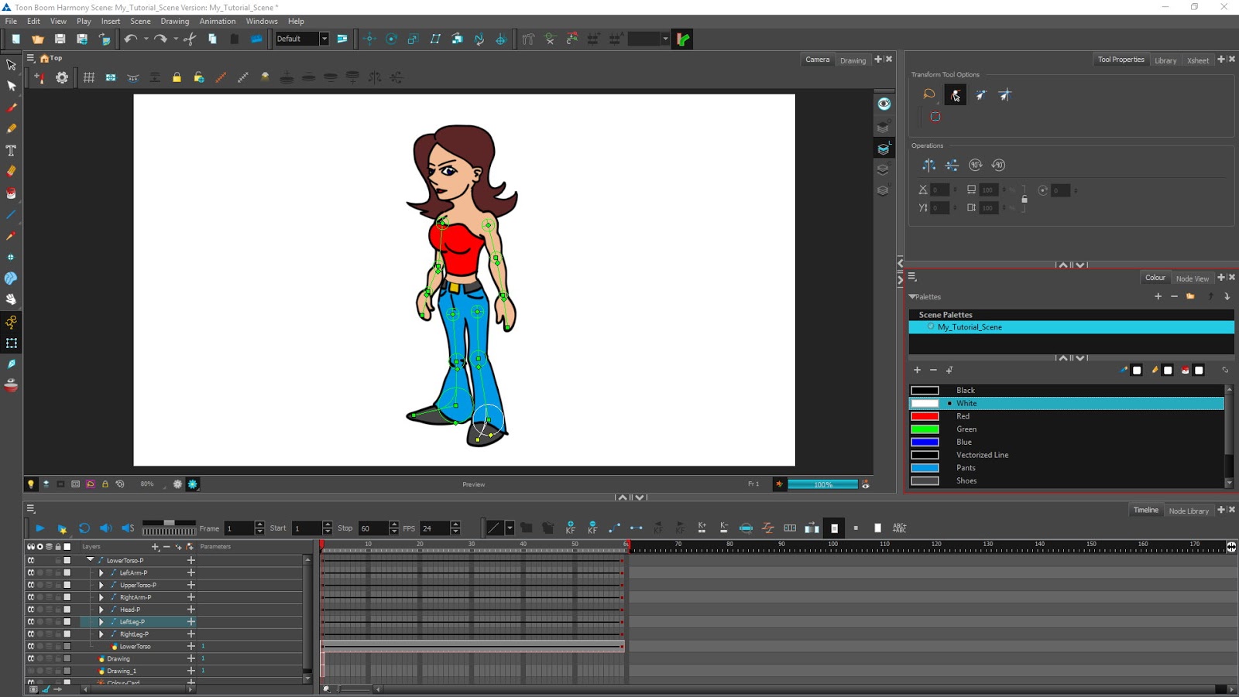Collapse the Palettes section
The height and width of the screenshot is (697, 1239).
tap(913, 297)
